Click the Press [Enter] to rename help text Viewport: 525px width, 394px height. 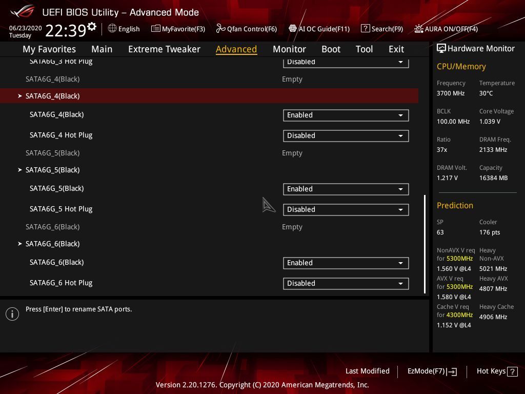tap(78, 309)
